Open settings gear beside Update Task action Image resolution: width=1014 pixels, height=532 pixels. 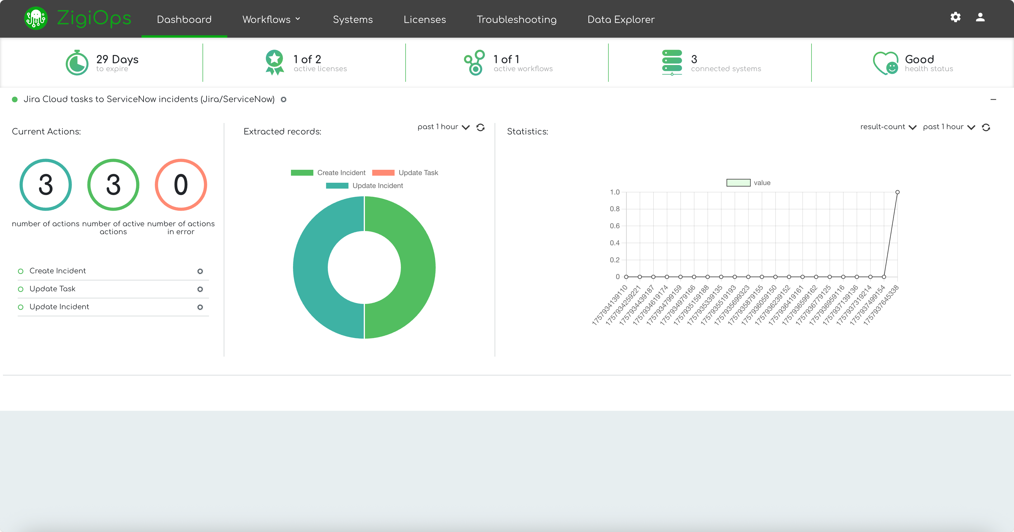point(200,289)
